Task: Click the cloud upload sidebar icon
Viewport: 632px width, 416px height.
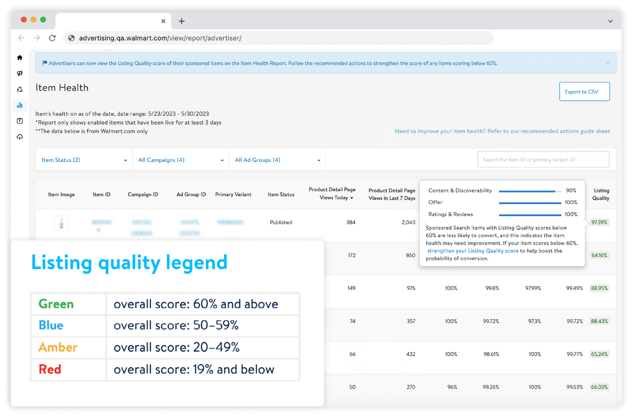Action: tap(20, 137)
